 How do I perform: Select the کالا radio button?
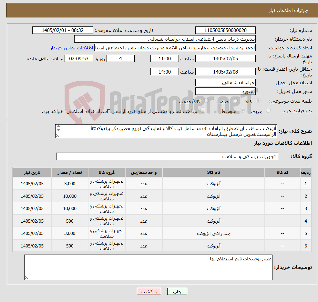(258, 101)
